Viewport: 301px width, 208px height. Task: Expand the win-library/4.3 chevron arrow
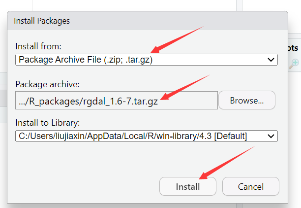(271, 136)
